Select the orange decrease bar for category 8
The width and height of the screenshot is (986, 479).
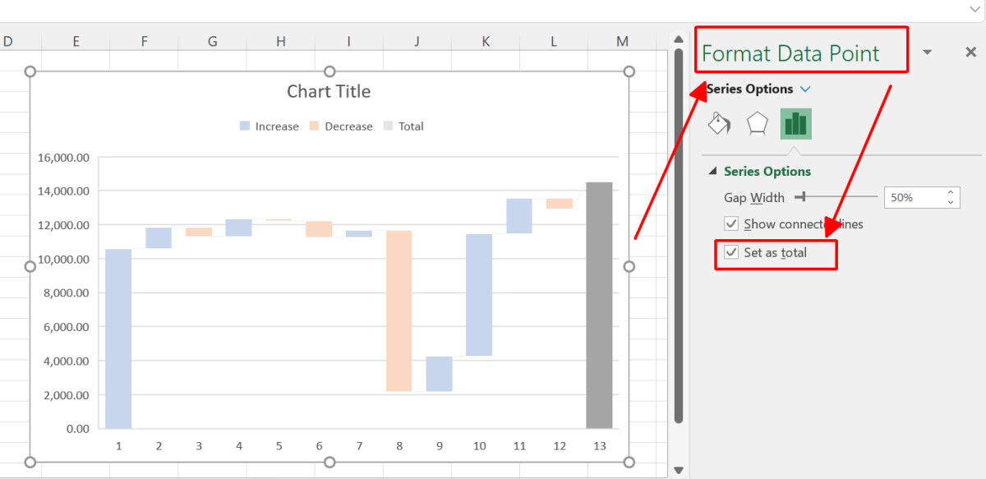point(399,311)
